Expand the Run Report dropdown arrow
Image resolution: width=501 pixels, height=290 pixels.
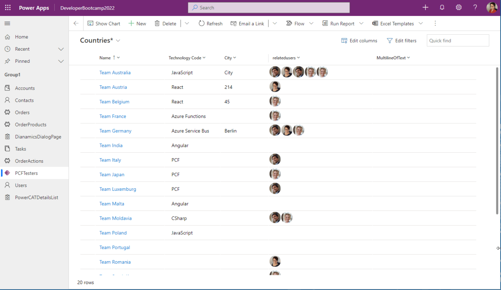click(361, 23)
